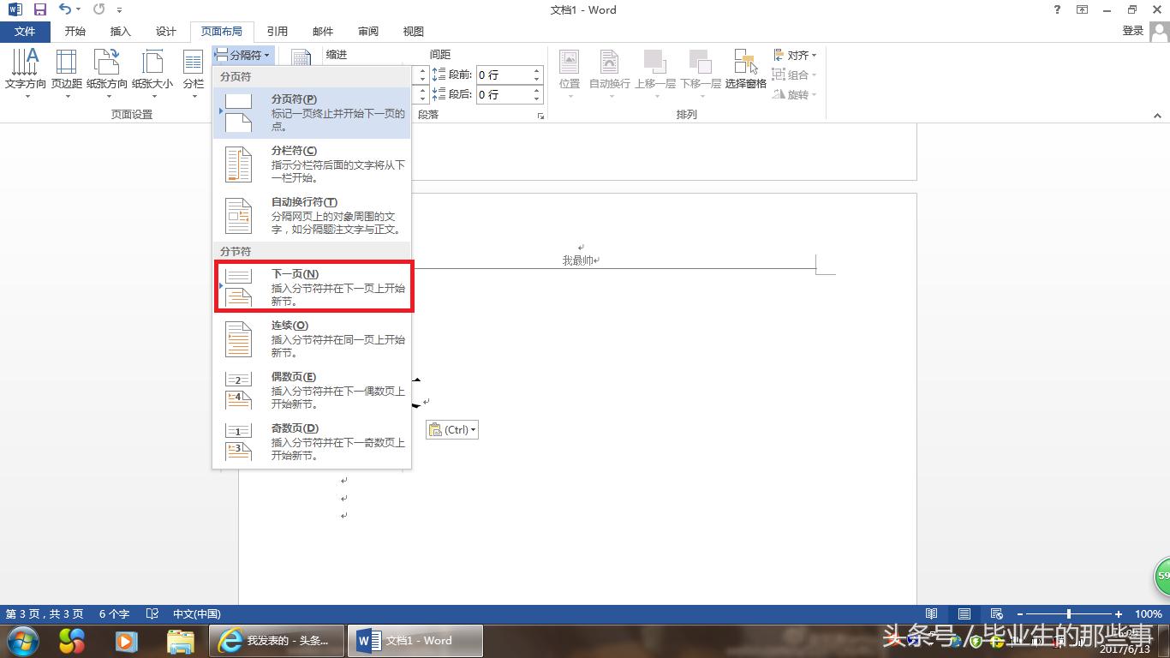Open the Paper Size (纸张大小) options
Viewport: 1170px width, 658px height.
pos(152,74)
